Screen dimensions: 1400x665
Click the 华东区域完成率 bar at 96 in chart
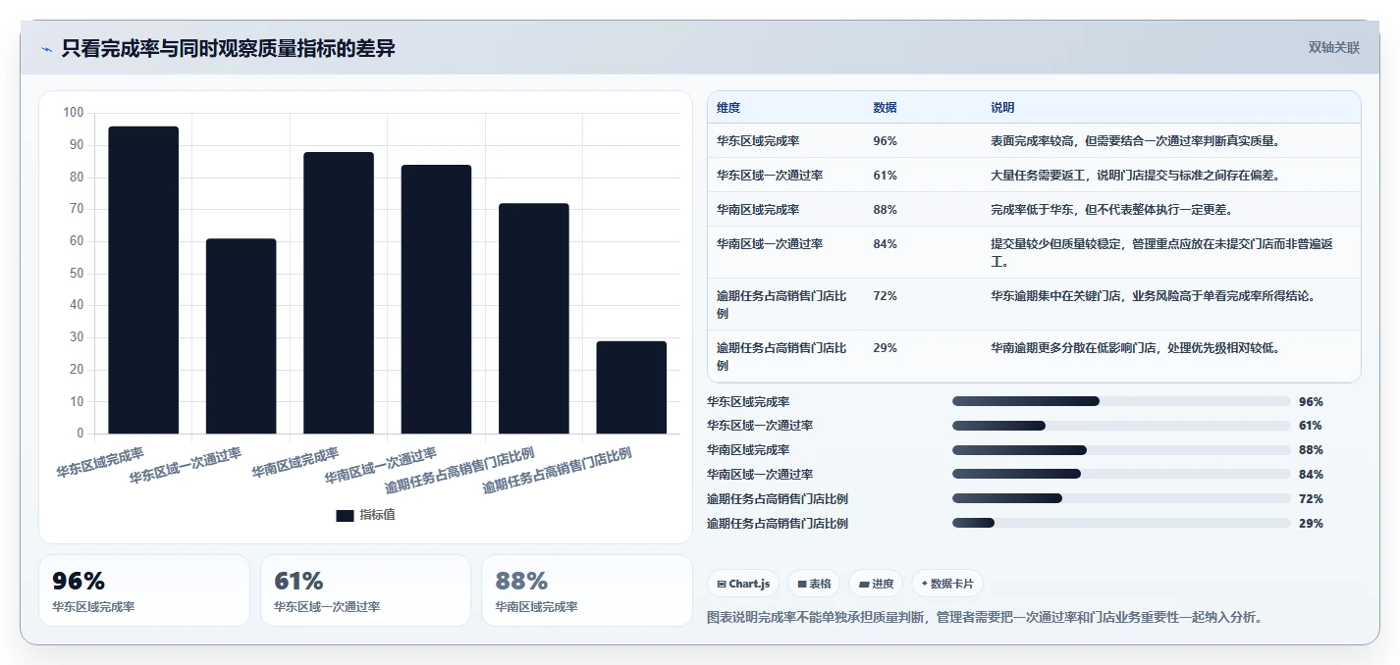pos(143,280)
